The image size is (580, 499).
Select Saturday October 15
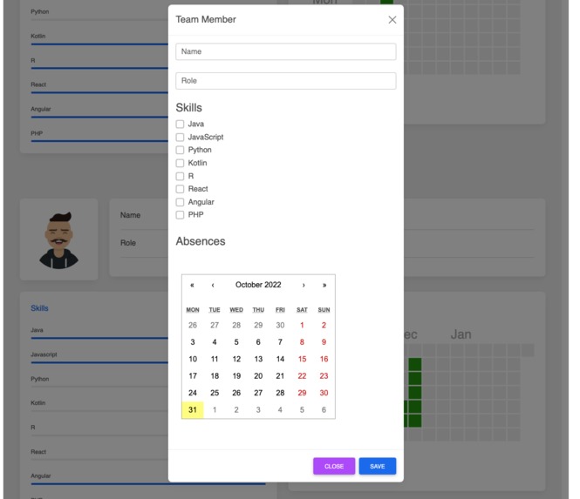click(x=302, y=359)
